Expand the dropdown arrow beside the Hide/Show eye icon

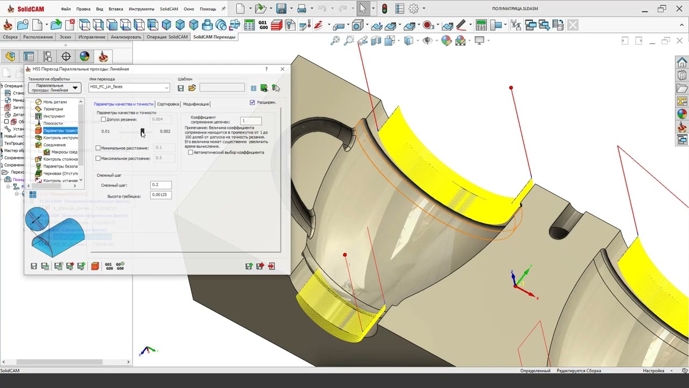(x=437, y=40)
